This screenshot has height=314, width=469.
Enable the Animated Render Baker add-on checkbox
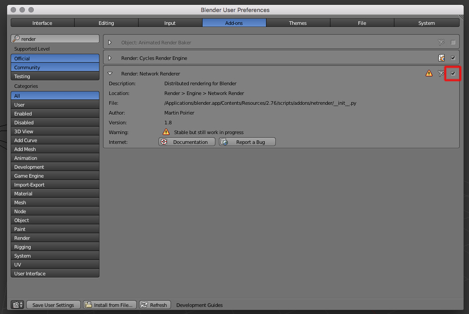[x=453, y=43]
